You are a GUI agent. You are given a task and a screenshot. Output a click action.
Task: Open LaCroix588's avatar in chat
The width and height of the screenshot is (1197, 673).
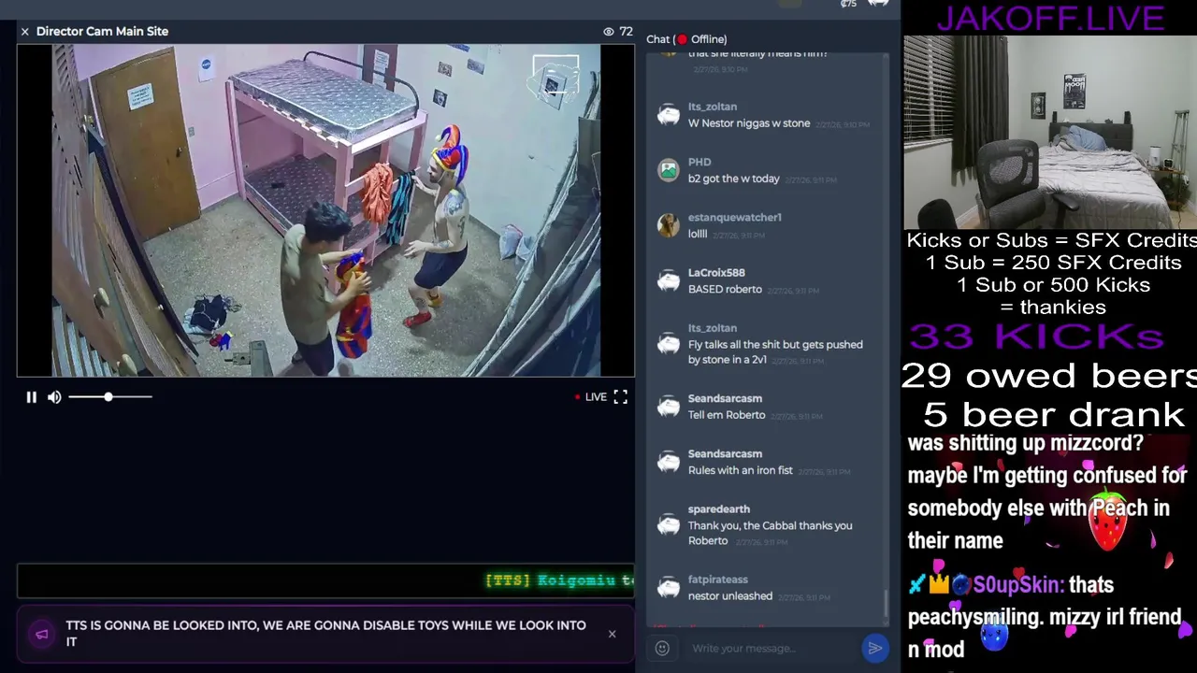[x=668, y=280]
